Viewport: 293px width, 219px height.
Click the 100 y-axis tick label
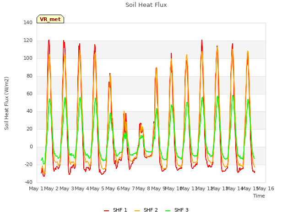tap(28, 58)
